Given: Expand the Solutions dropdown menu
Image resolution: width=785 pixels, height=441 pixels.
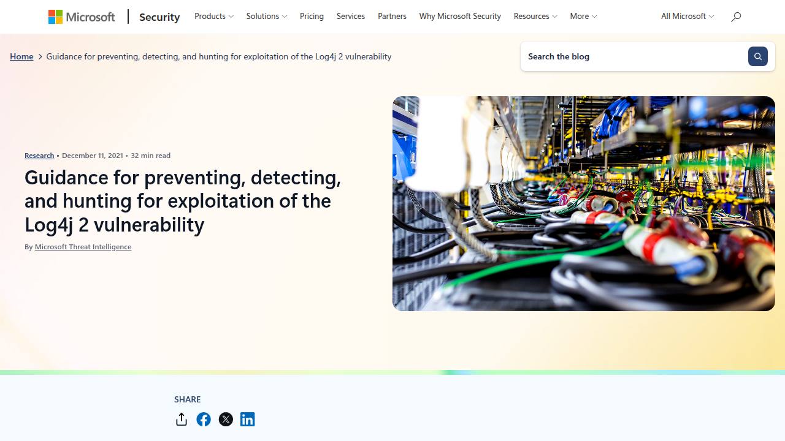Looking at the screenshot, I should (x=267, y=17).
